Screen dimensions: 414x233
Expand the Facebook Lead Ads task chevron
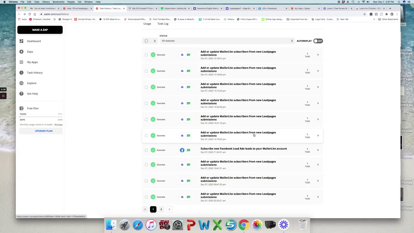coord(318,150)
